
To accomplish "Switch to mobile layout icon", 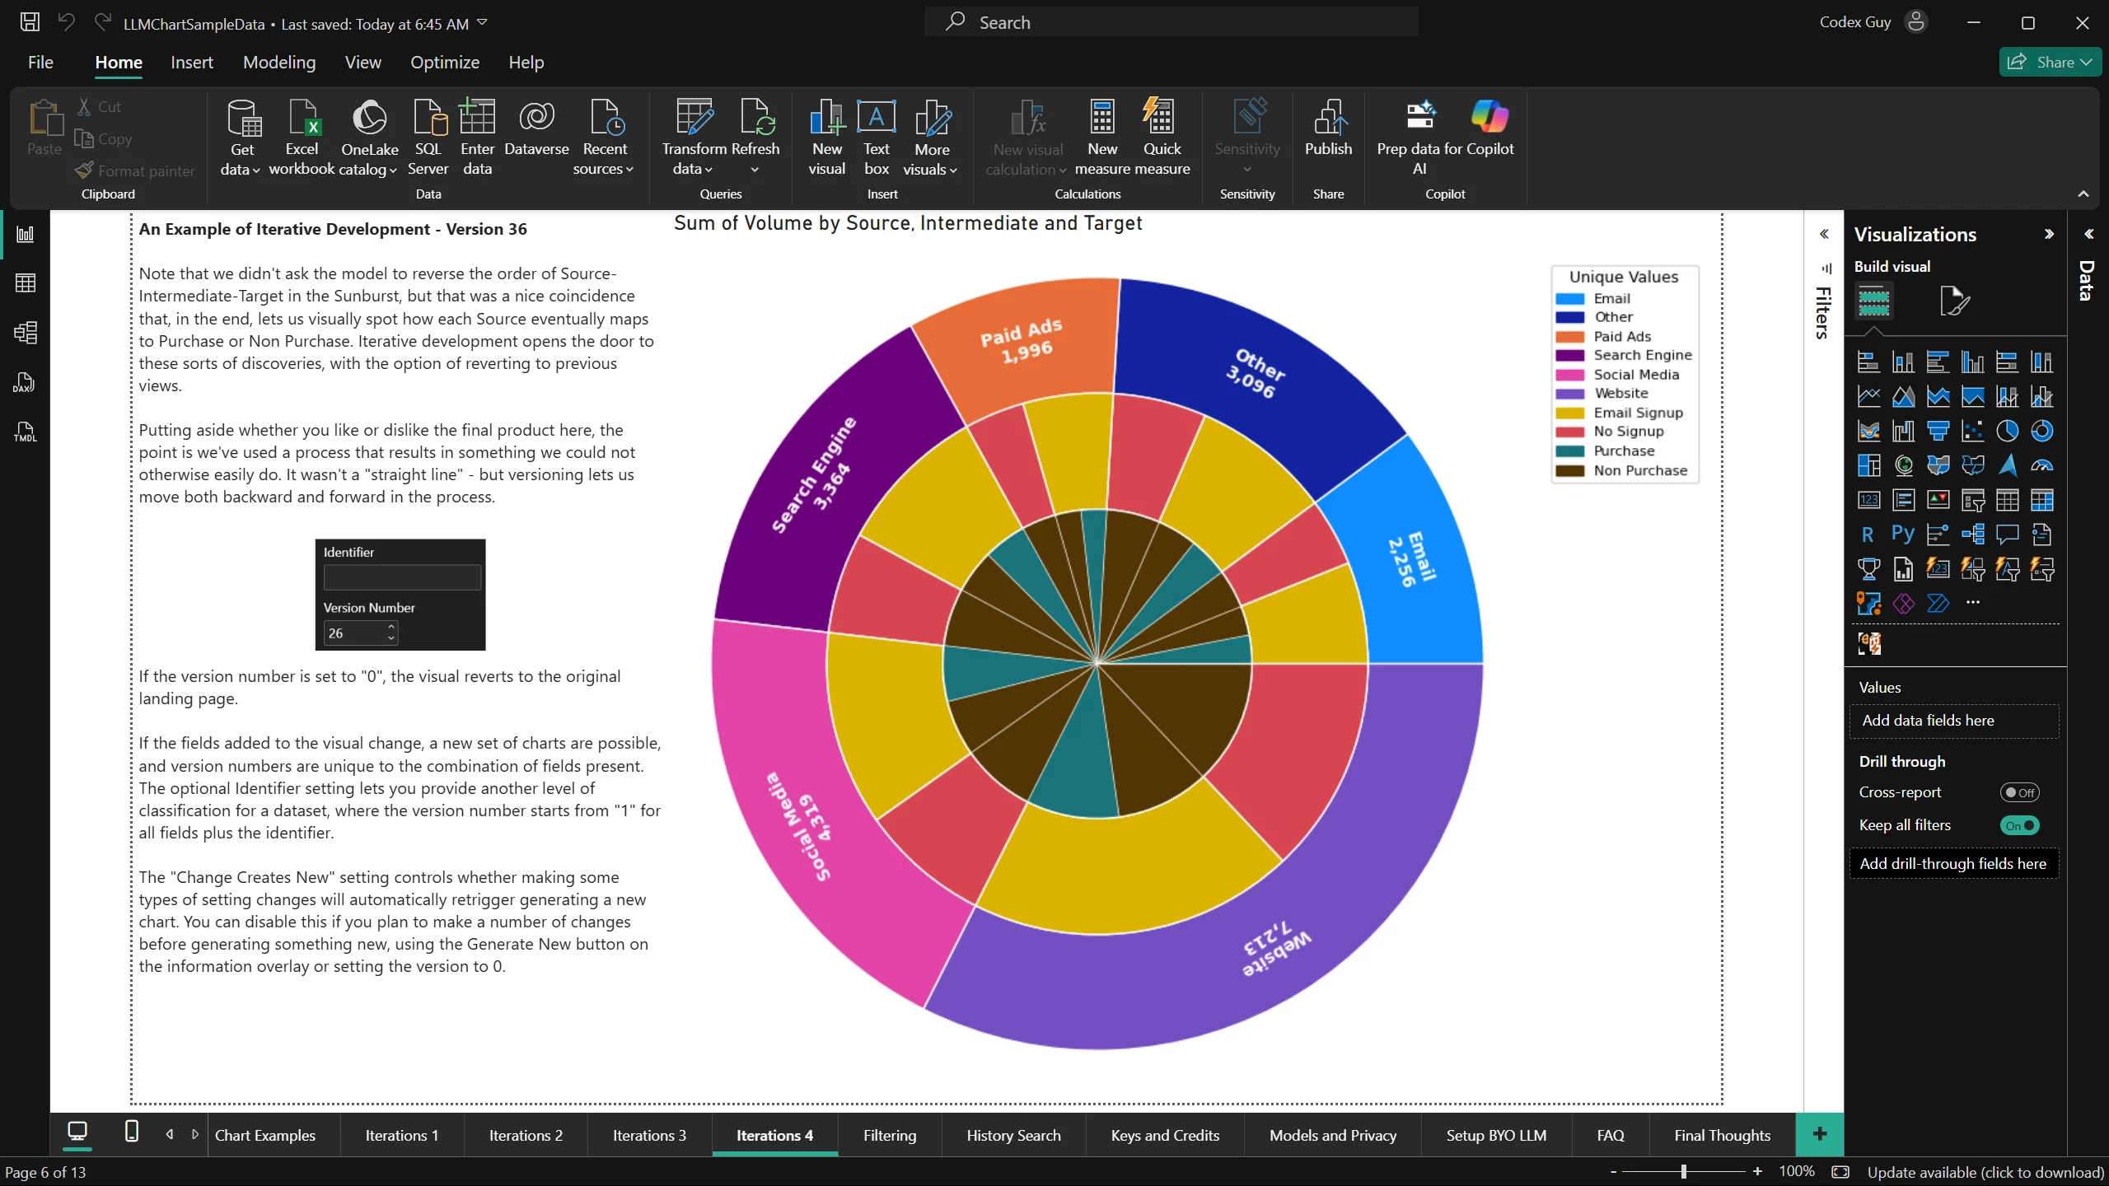I will (x=131, y=1132).
